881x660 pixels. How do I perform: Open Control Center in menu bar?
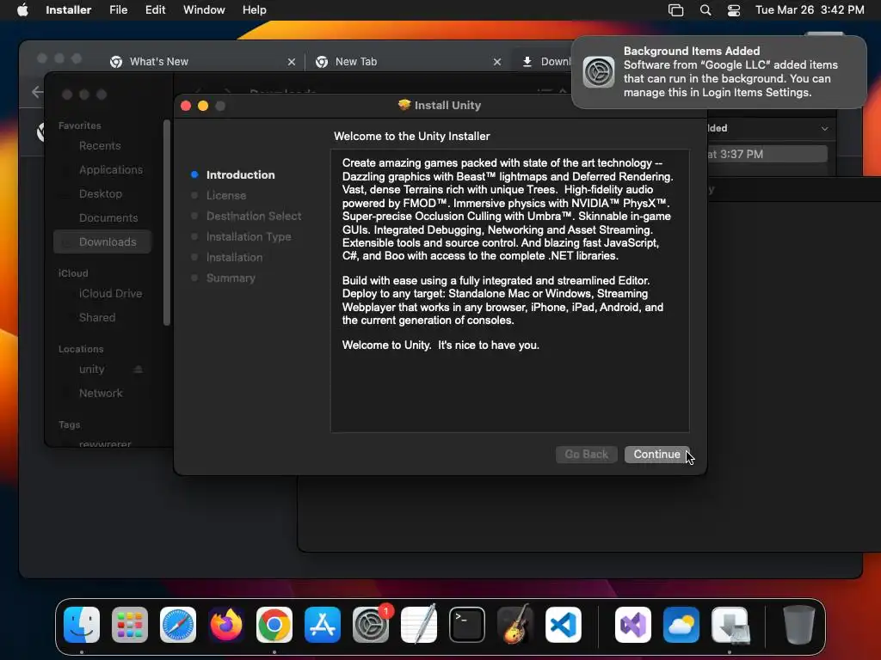tap(734, 9)
